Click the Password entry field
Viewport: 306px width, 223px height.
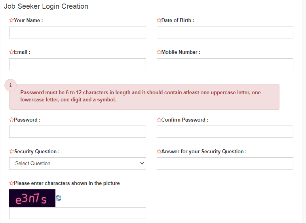[x=78, y=132]
